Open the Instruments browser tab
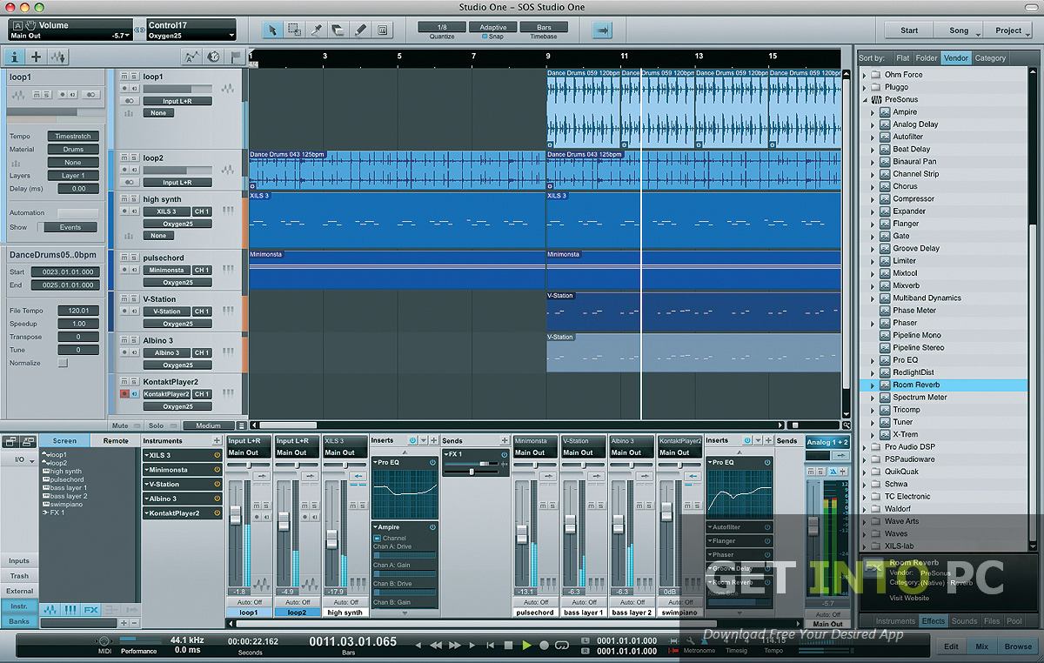This screenshot has height=663, width=1044. 895,621
